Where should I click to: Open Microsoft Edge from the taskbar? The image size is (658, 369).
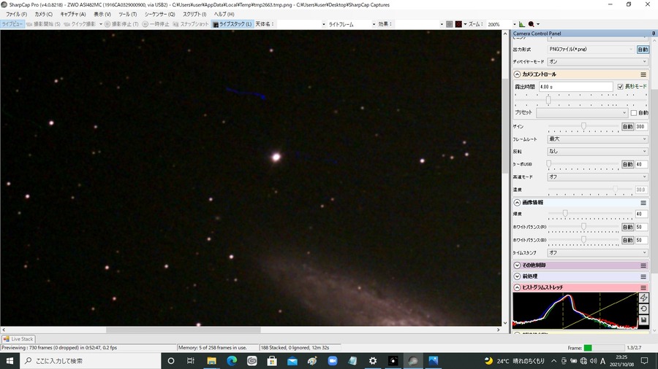point(232,361)
